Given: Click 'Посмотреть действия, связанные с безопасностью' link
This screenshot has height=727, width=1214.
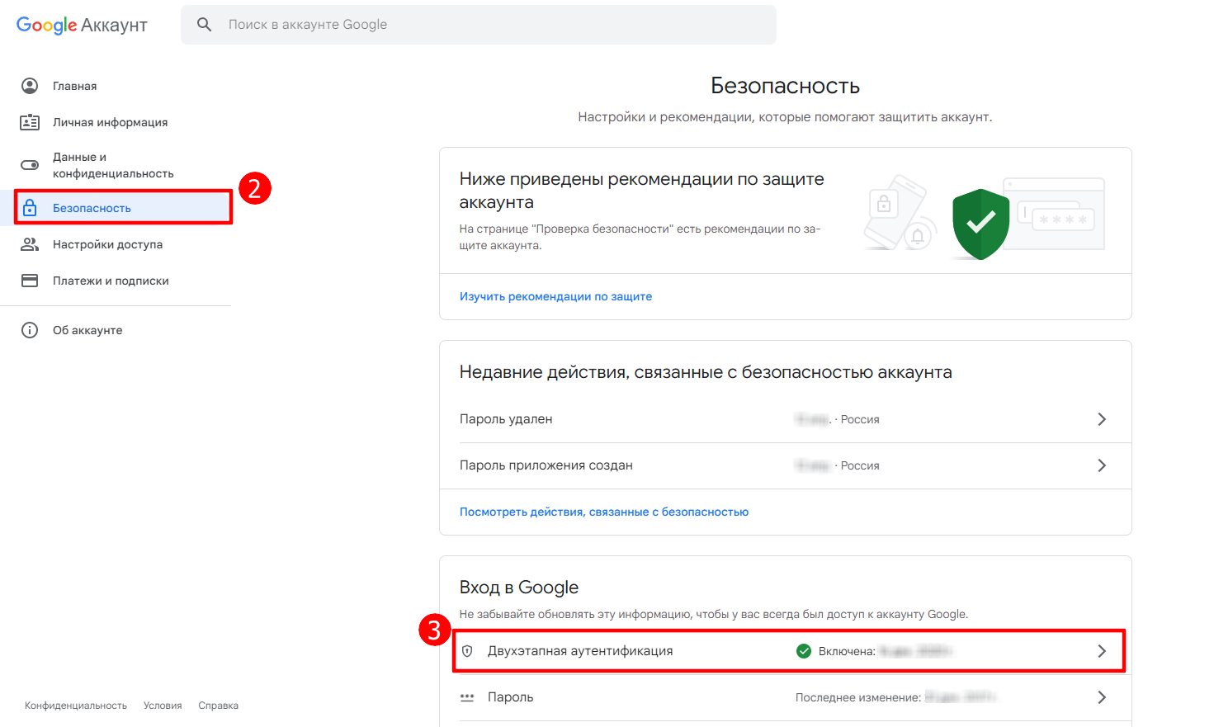Looking at the screenshot, I should 604,512.
